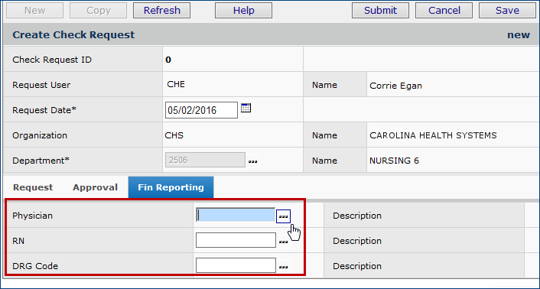The width and height of the screenshot is (540, 289).
Task: Open Help from the top toolbar
Action: click(243, 11)
